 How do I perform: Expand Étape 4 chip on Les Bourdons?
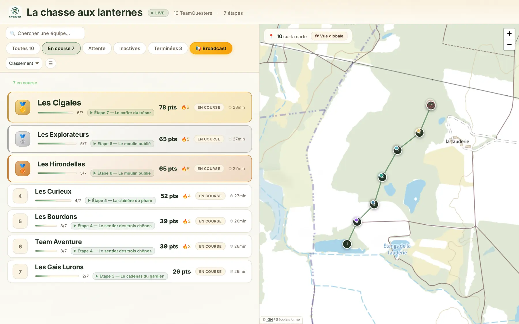click(x=113, y=226)
